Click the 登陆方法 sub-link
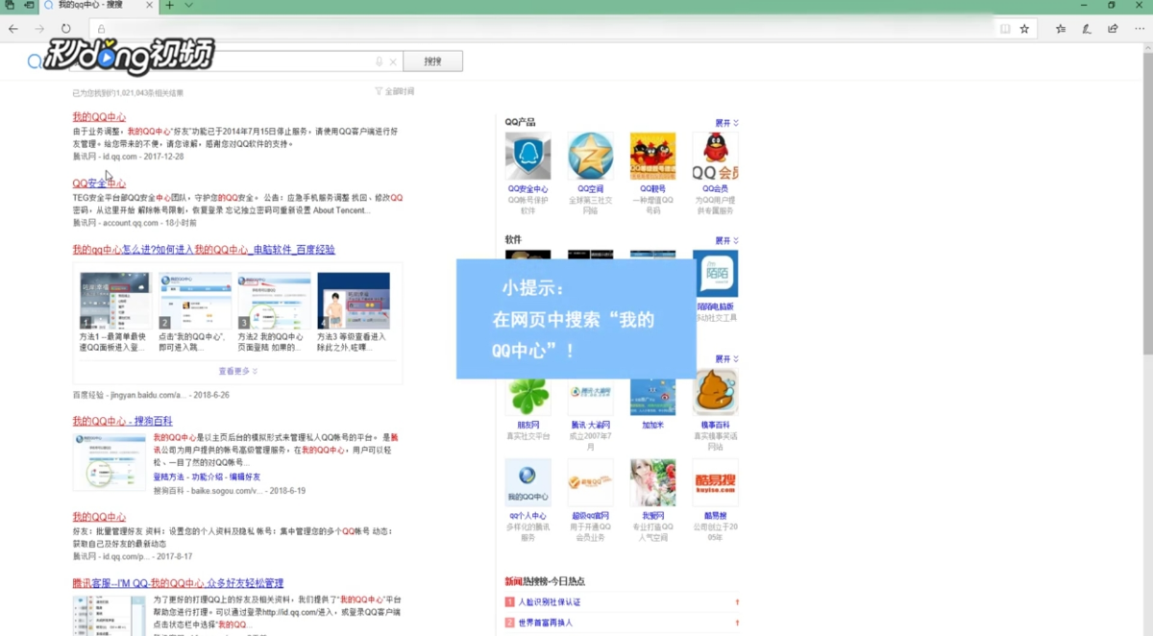Viewport: 1153px width, 636px height. (x=170, y=477)
